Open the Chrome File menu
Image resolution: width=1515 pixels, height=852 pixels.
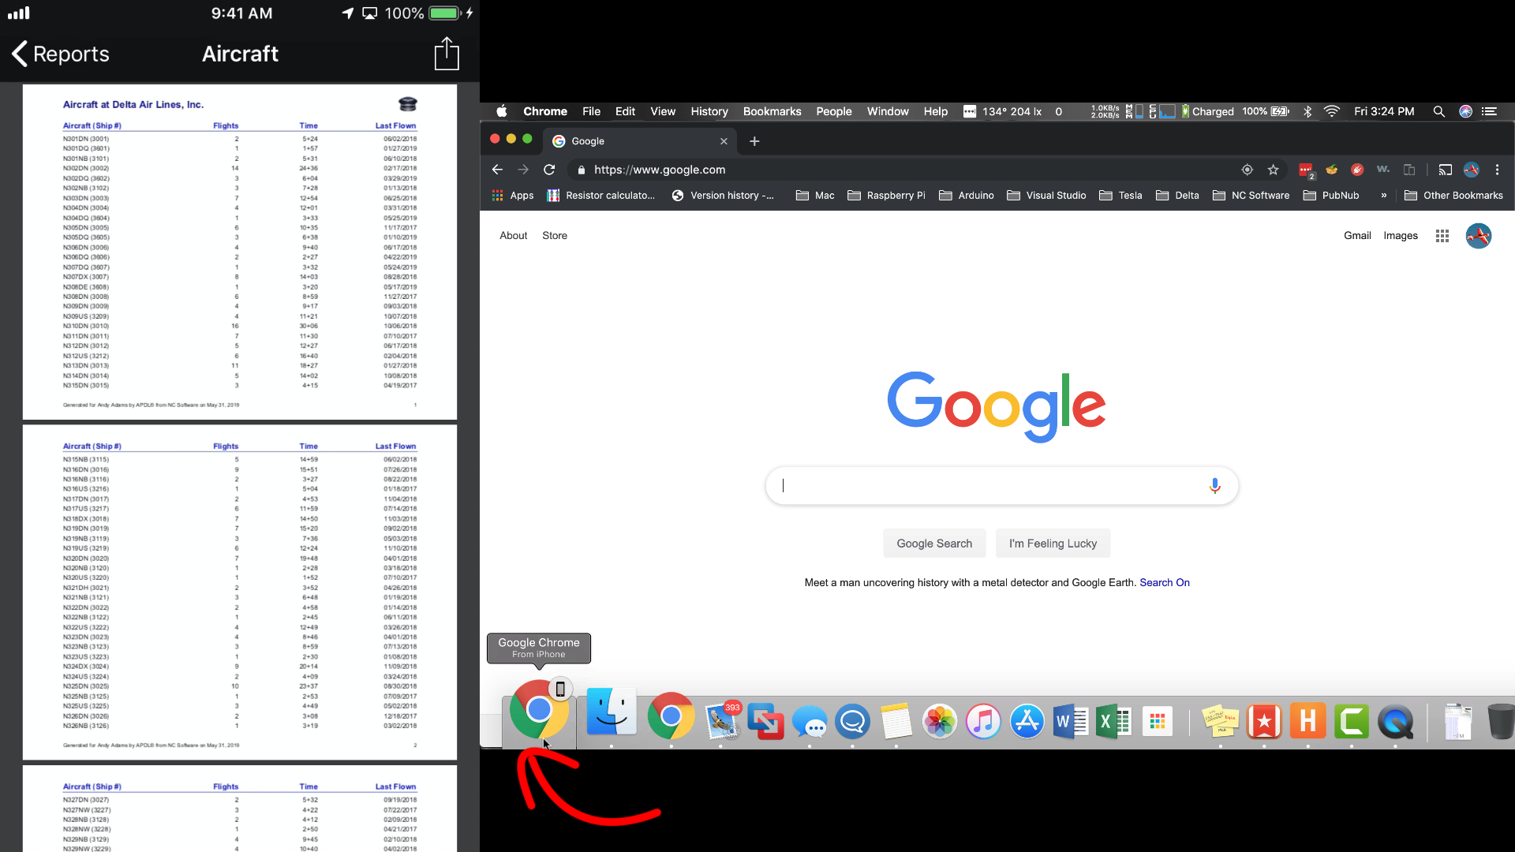[591, 111]
